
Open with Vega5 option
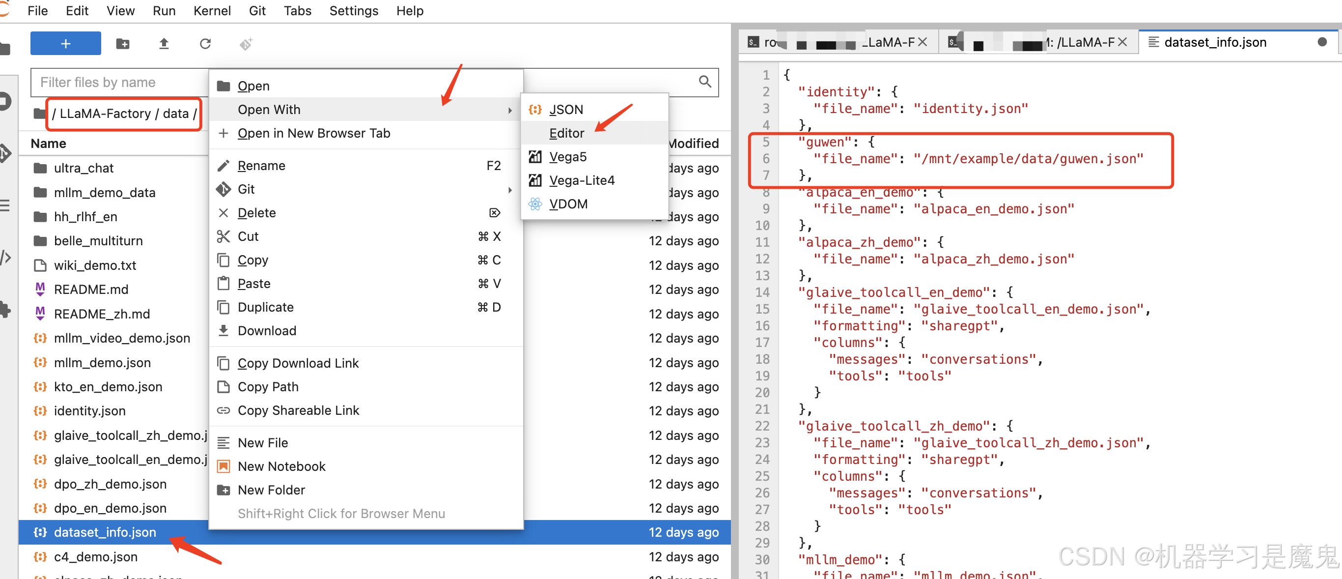594,157
